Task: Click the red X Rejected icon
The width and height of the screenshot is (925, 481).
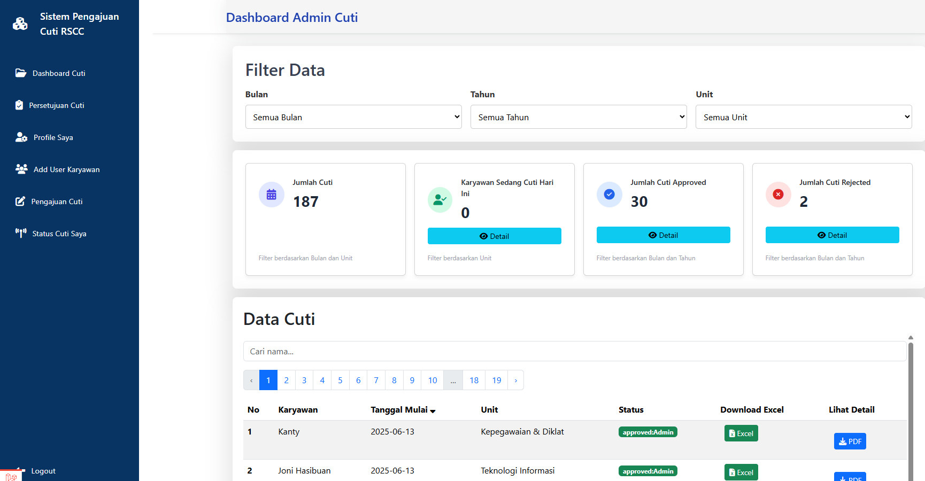Action: click(778, 195)
